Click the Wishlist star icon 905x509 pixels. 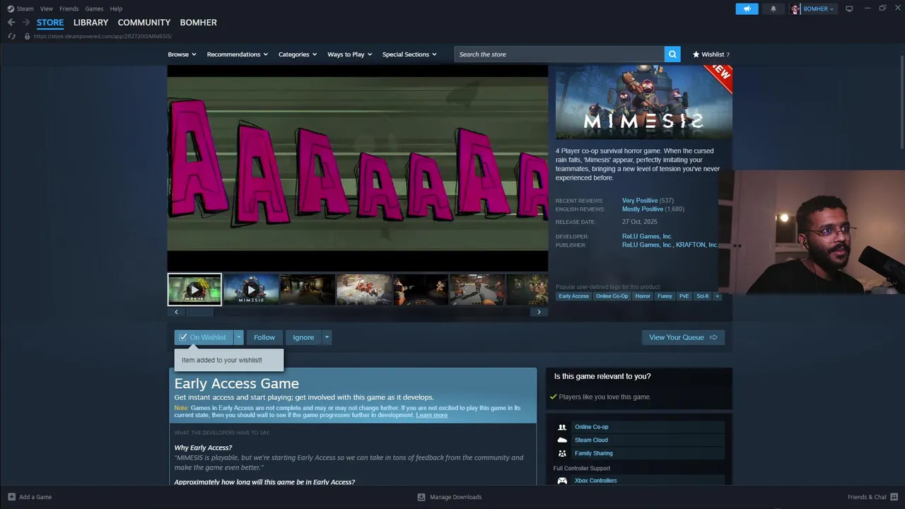click(696, 54)
